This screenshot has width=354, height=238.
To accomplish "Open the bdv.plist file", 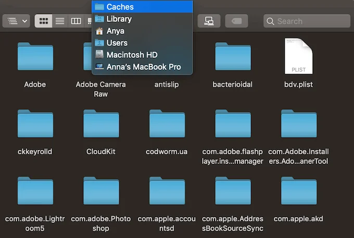I will (x=298, y=56).
